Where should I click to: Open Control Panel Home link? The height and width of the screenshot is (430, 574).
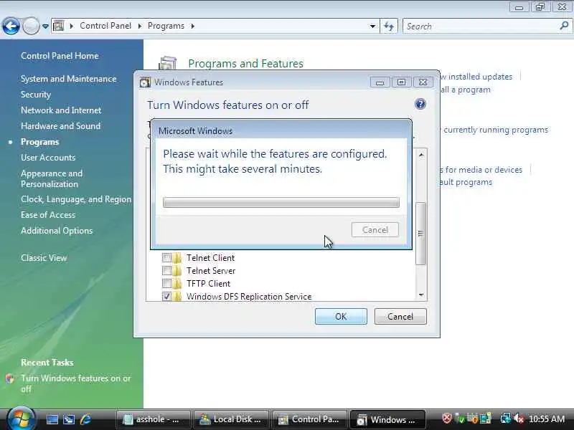[x=60, y=56]
